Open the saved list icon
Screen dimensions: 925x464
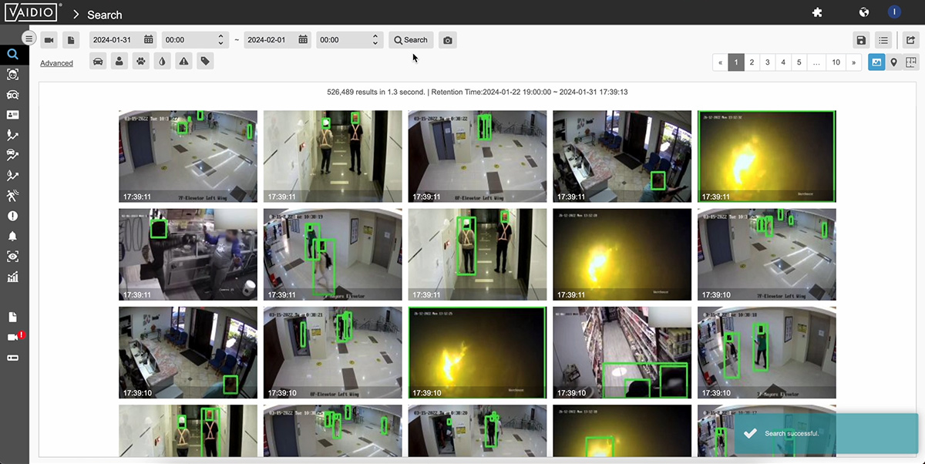click(x=883, y=40)
